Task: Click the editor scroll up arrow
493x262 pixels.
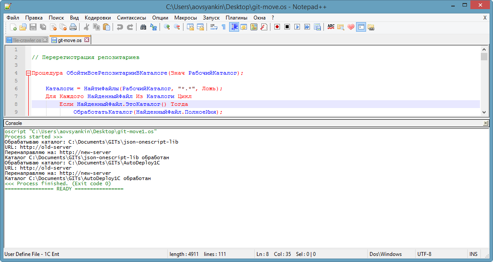Action: coord(484,49)
